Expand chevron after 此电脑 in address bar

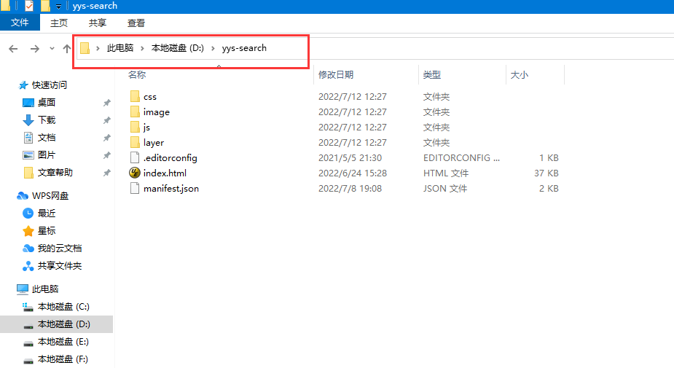142,49
